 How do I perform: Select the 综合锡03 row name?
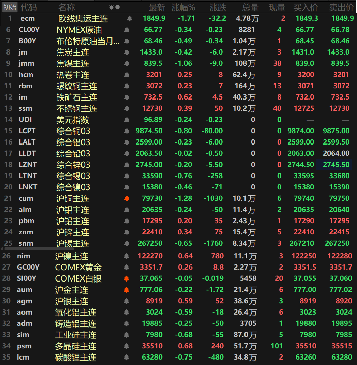tap(73, 176)
